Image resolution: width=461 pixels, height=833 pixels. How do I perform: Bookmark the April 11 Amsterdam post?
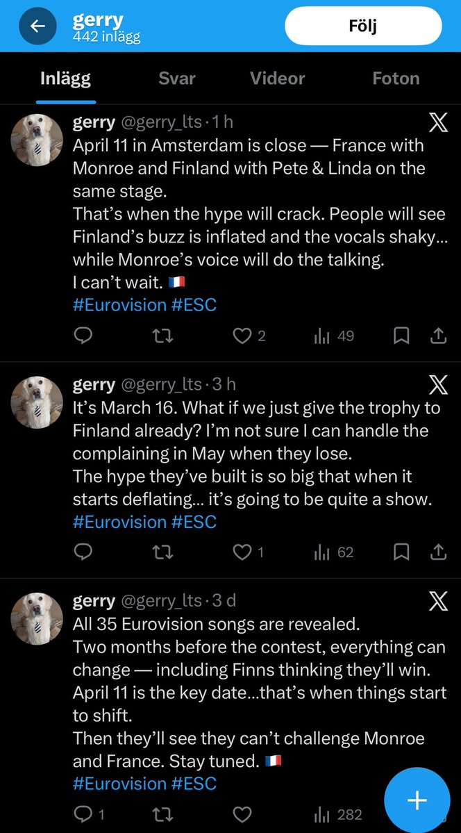click(x=401, y=336)
